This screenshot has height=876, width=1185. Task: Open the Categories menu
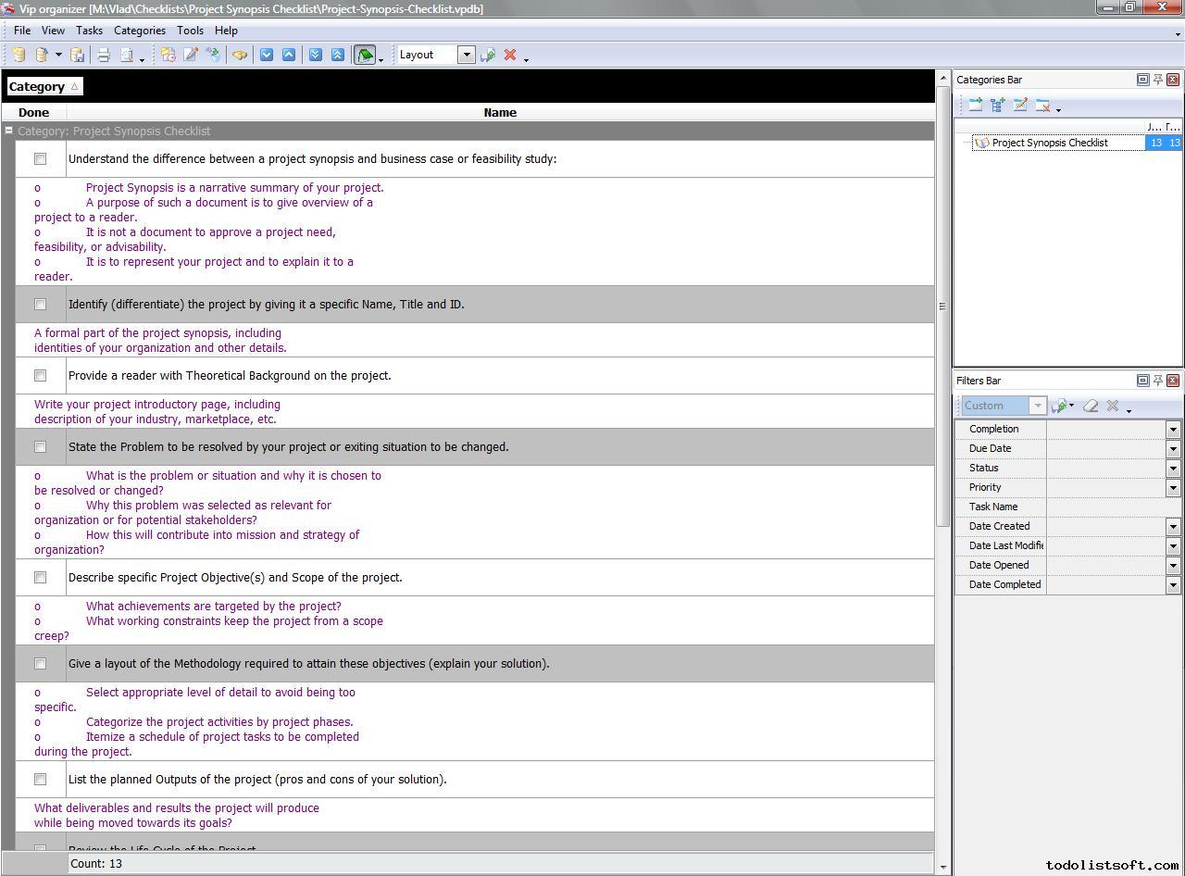[x=140, y=31]
